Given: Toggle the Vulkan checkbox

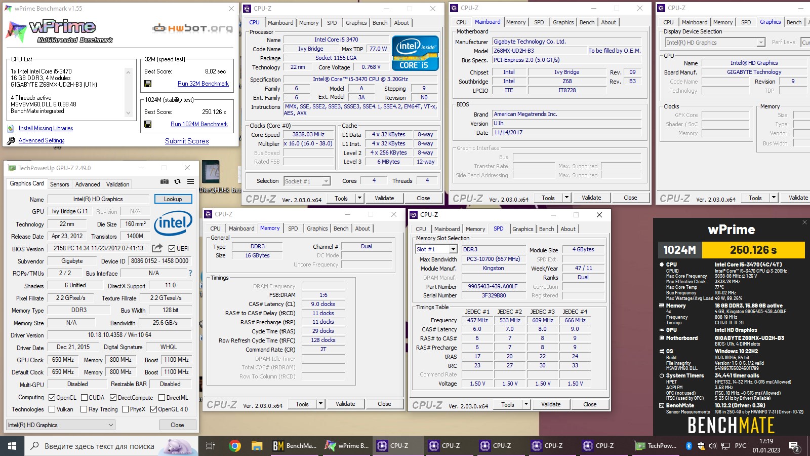Looking at the screenshot, I should click(x=52, y=409).
